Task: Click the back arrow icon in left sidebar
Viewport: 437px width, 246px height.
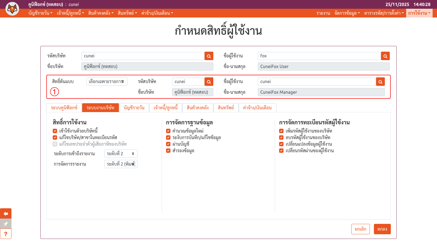Action: click(6, 213)
